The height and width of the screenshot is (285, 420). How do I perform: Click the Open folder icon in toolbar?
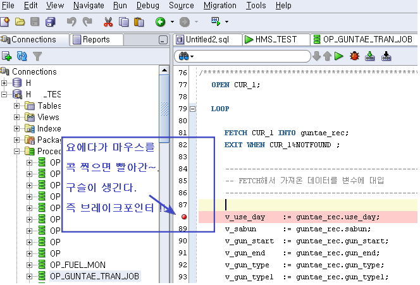pyautogui.click(x=20, y=22)
